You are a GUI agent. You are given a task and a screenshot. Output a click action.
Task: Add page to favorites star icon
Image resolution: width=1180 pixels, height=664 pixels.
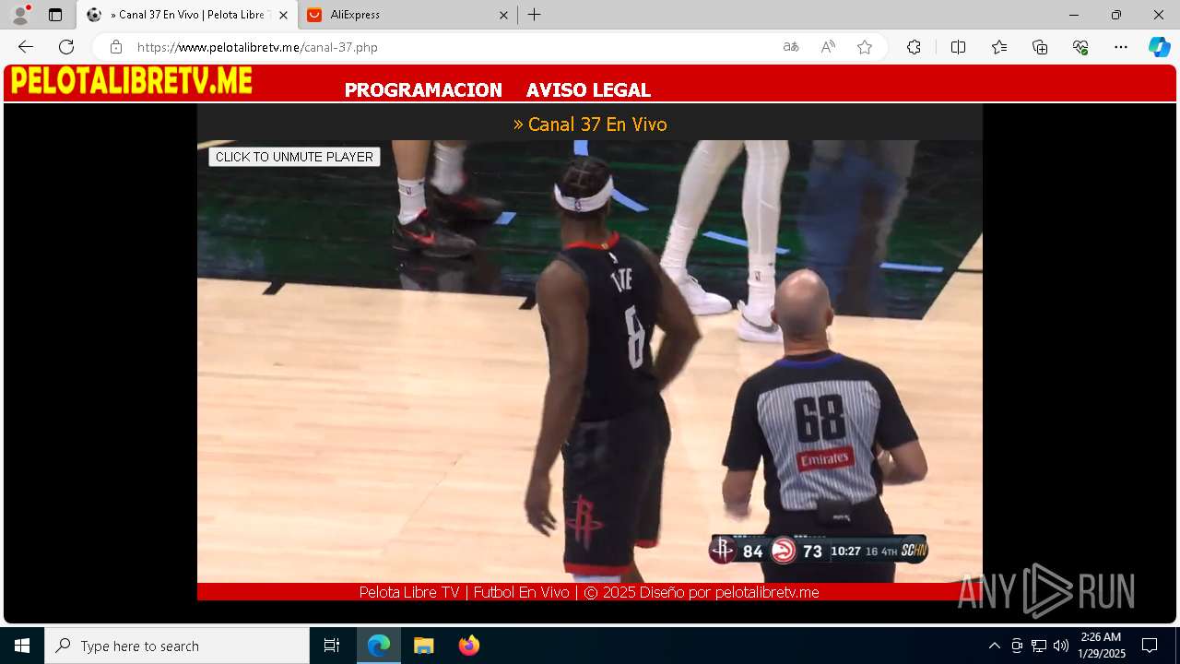pyautogui.click(x=865, y=47)
